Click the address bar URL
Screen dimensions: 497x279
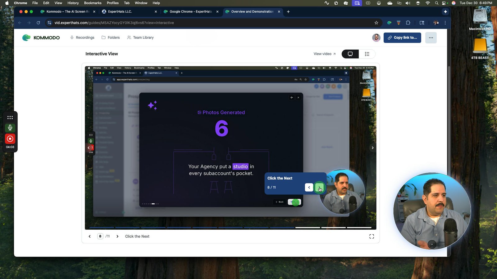[x=114, y=23]
